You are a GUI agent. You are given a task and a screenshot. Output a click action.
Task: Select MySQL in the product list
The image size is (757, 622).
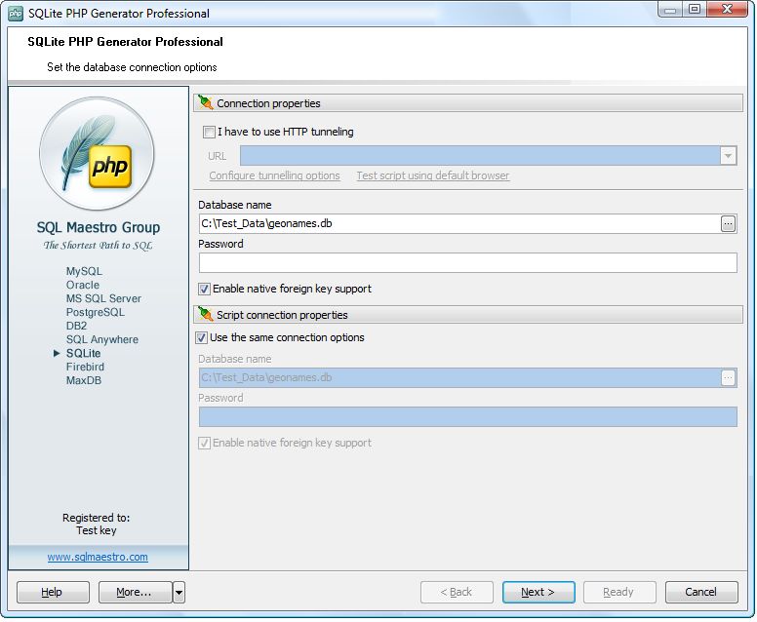(x=84, y=271)
